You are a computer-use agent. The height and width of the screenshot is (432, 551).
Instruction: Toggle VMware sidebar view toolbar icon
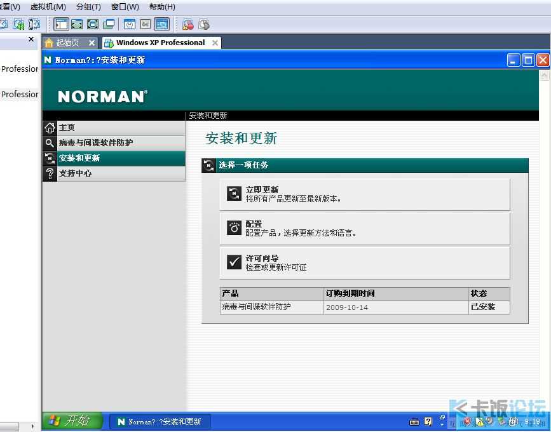(62, 24)
